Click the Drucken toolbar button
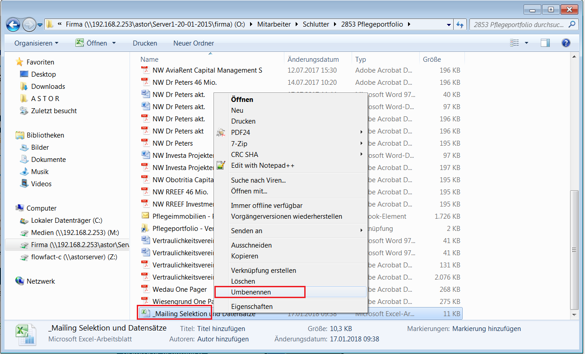The height and width of the screenshot is (354, 585). point(145,43)
